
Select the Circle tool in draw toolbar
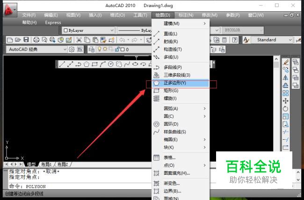111,64
